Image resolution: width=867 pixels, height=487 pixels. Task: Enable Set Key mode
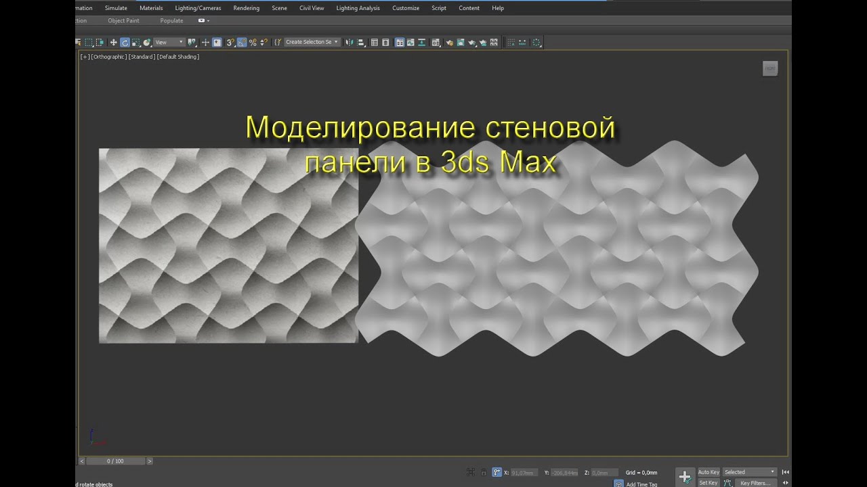pyautogui.click(x=708, y=483)
